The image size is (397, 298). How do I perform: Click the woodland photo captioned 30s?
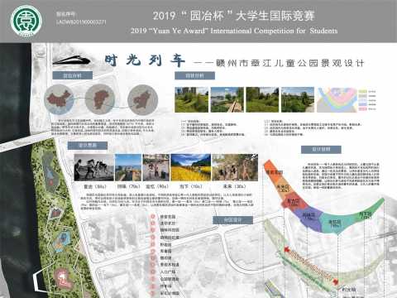pos(235,167)
